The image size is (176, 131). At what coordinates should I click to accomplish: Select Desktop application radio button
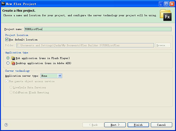pyautogui.click(x=8, y=63)
